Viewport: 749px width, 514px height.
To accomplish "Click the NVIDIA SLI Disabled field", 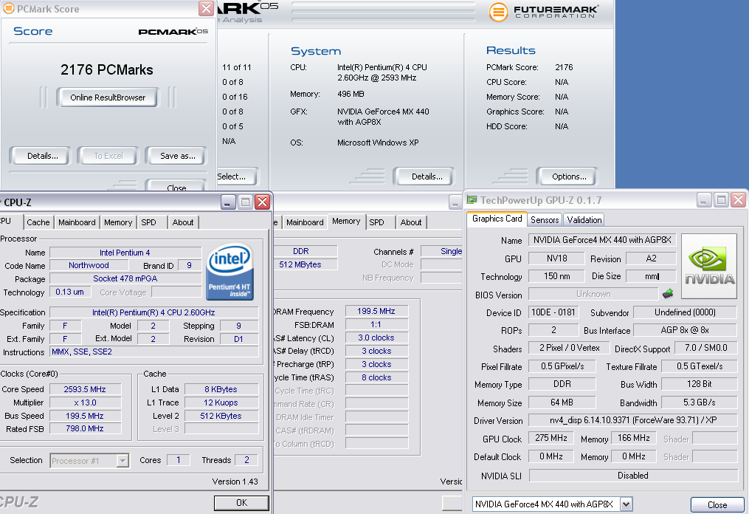I will [x=633, y=476].
